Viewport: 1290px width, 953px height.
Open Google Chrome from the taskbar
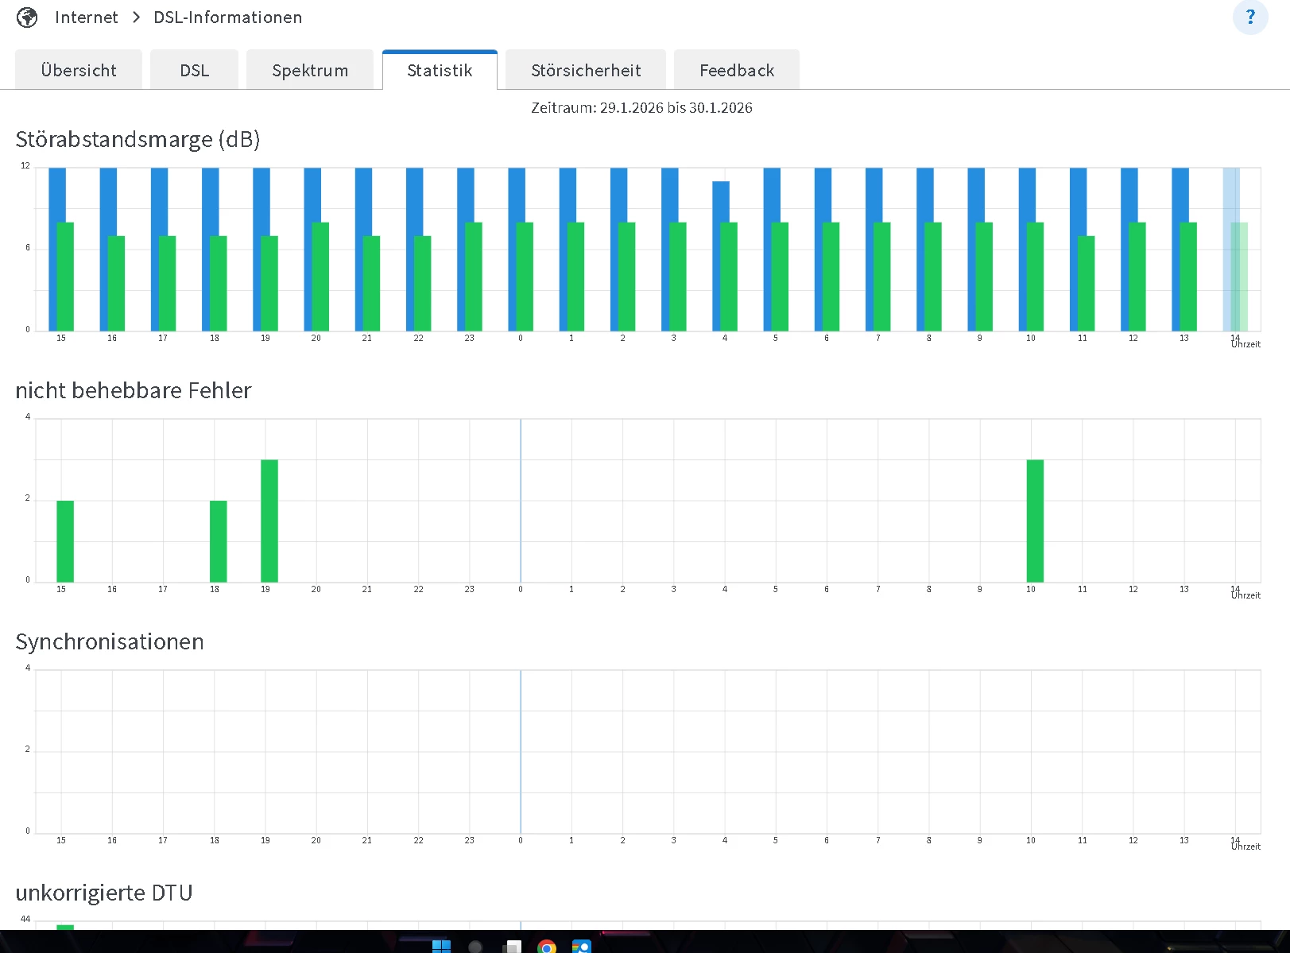[547, 946]
